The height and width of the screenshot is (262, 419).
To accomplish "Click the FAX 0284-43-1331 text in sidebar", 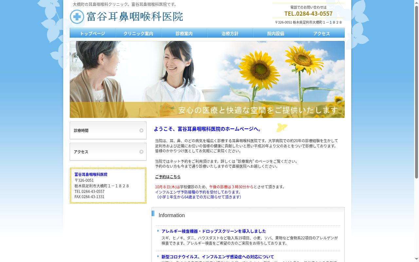I will 89,197.
